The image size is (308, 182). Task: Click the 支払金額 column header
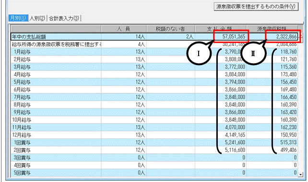[x=221, y=29]
